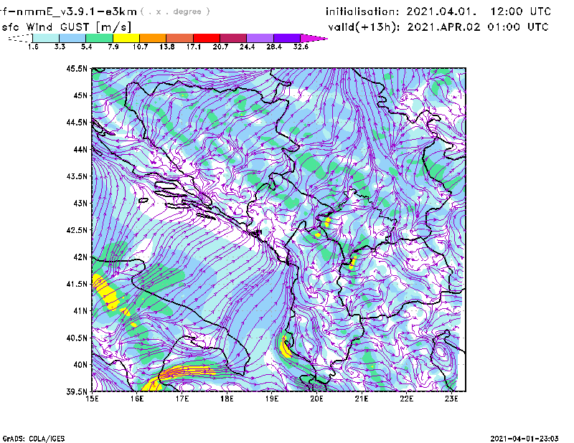The height and width of the screenshot is (443, 574).
Task: Click the timestamp '2021-04-01-23:03'
Action: point(524,439)
